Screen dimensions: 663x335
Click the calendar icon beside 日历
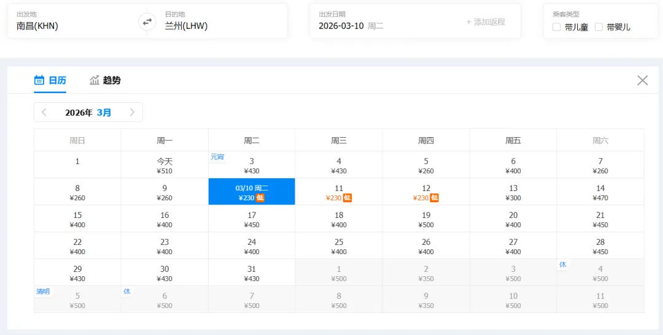tap(39, 80)
